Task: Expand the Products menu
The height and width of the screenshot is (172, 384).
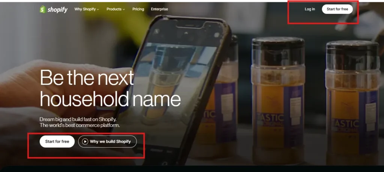Action: [115, 9]
